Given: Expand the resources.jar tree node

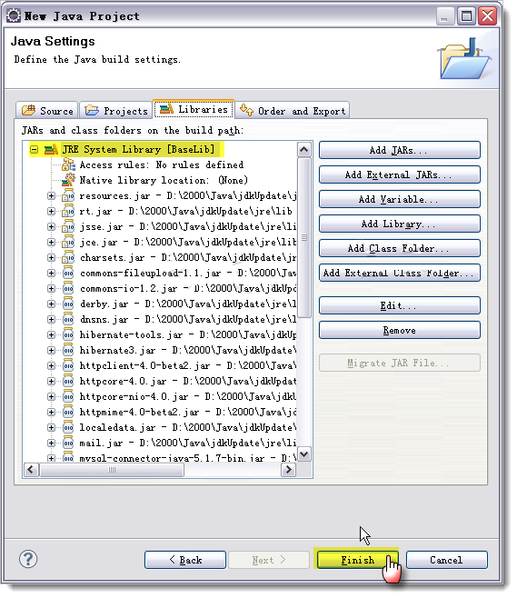Looking at the screenshot, I should [51, 196].
